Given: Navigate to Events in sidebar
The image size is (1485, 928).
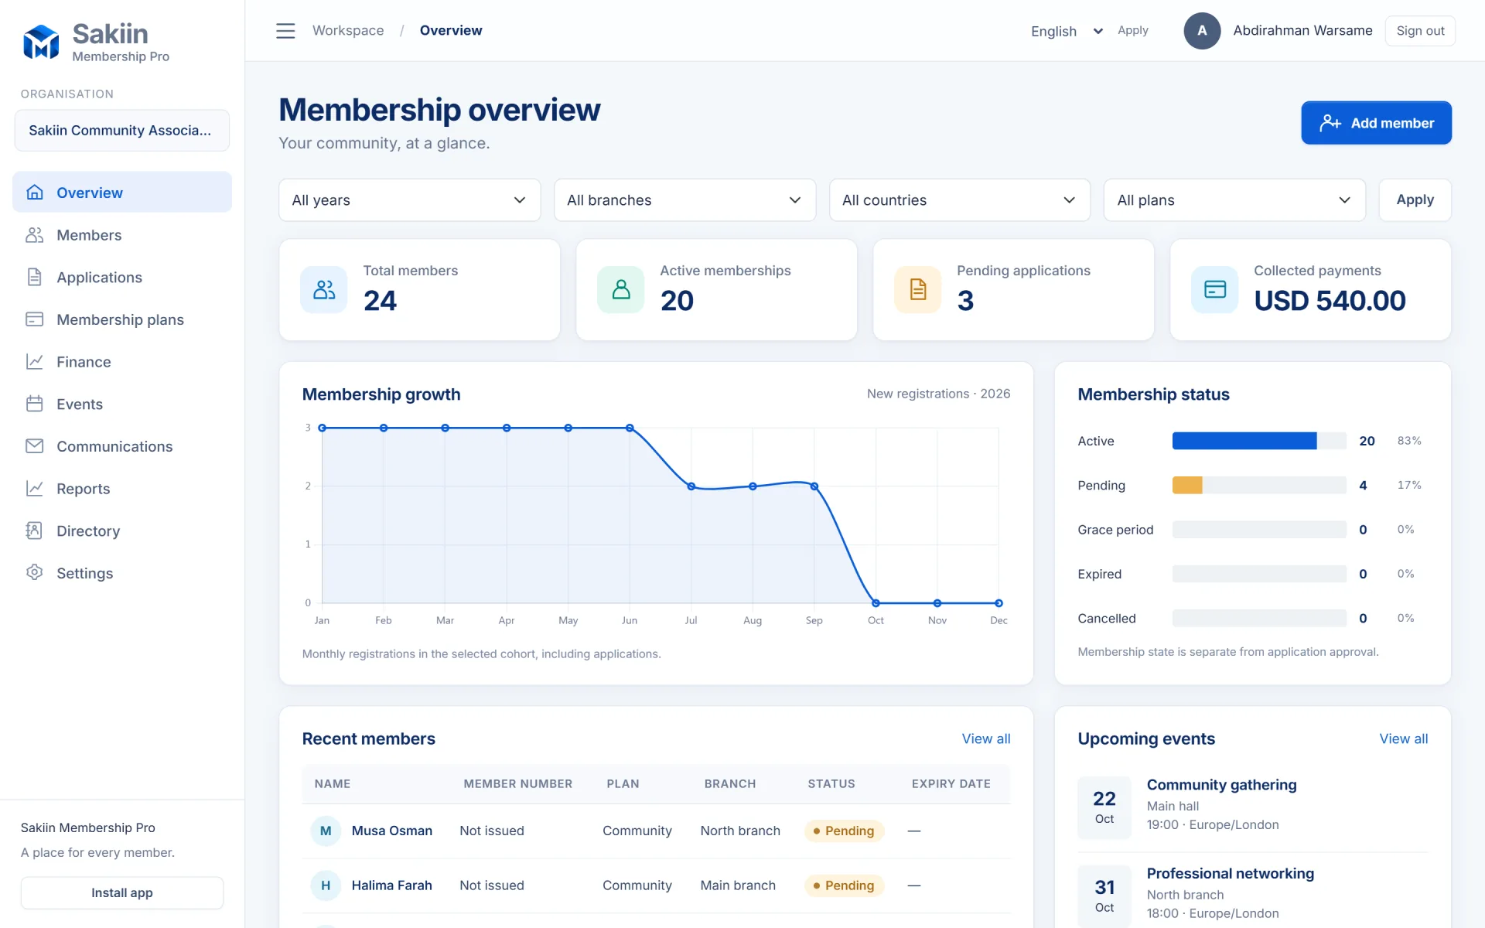Looking at the screenshot, I should [122, 404].
